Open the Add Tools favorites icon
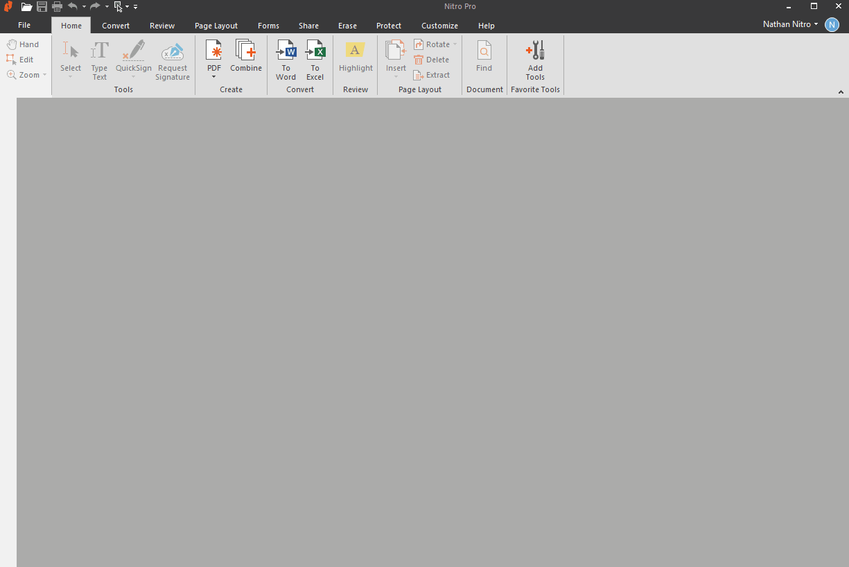 pos(535,51)
